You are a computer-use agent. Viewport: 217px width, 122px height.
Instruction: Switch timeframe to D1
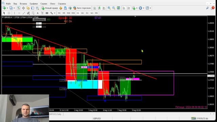87,13
